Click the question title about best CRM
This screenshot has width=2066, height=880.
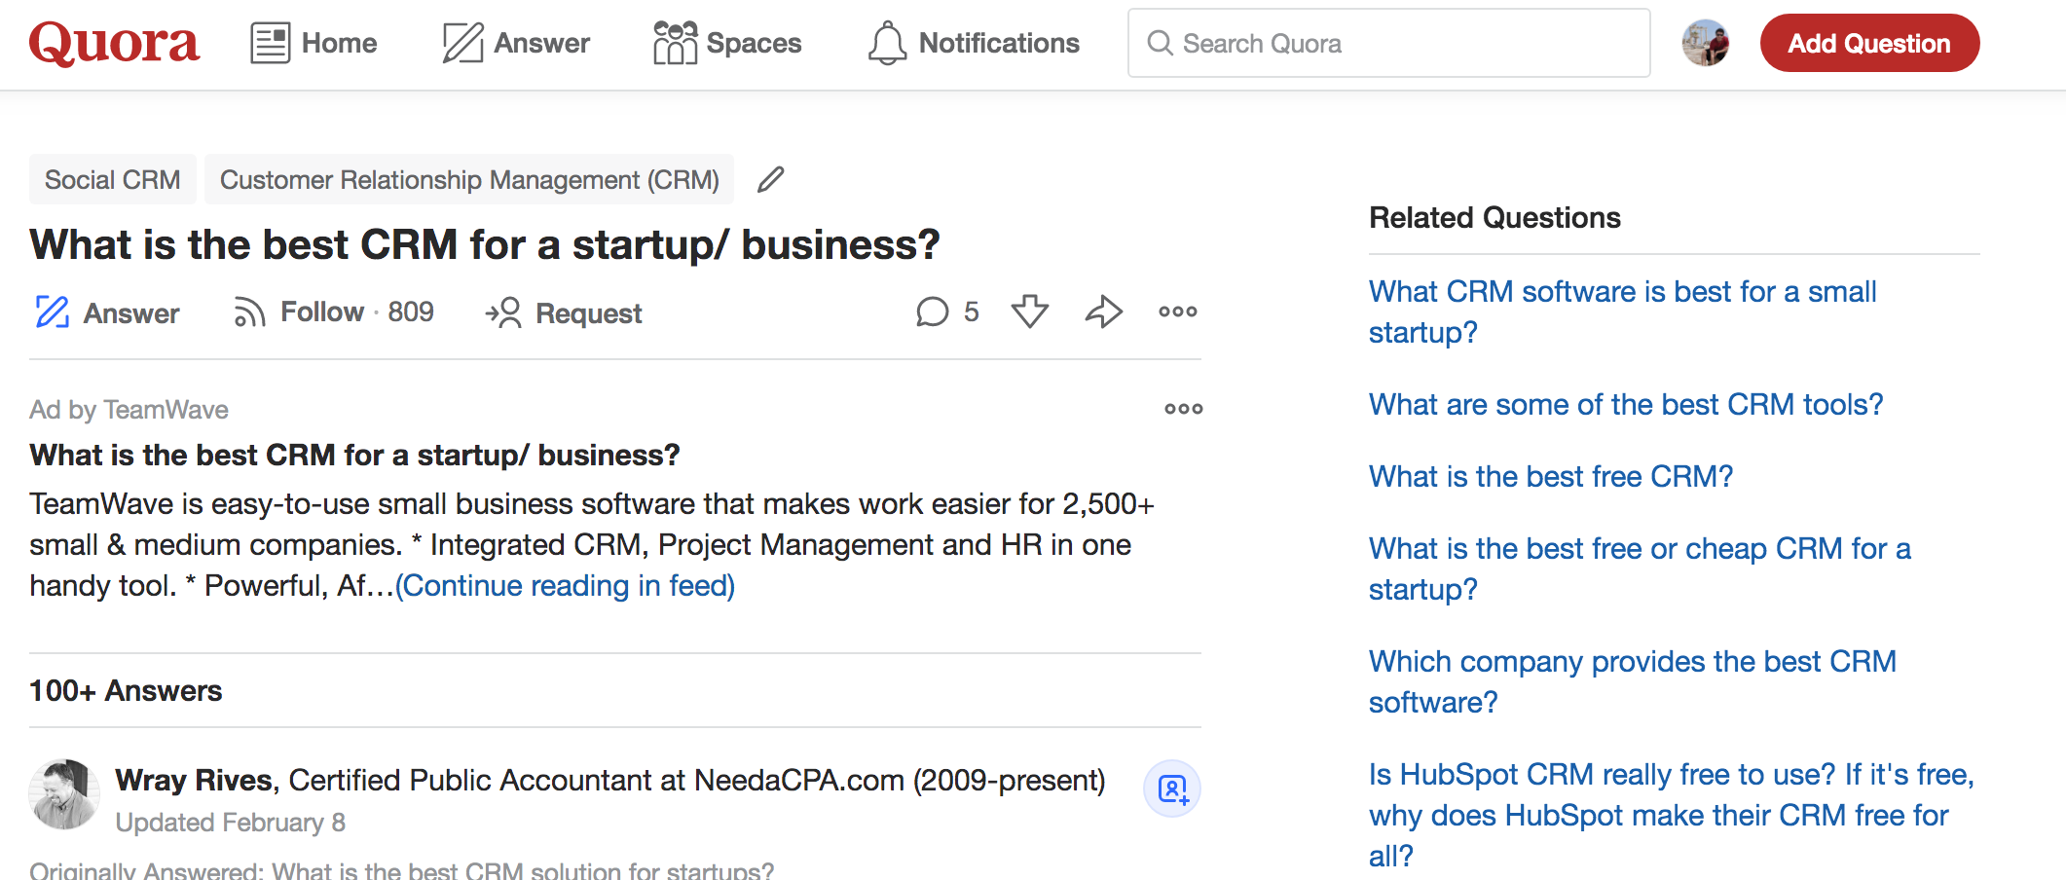(x=485, y=244)
